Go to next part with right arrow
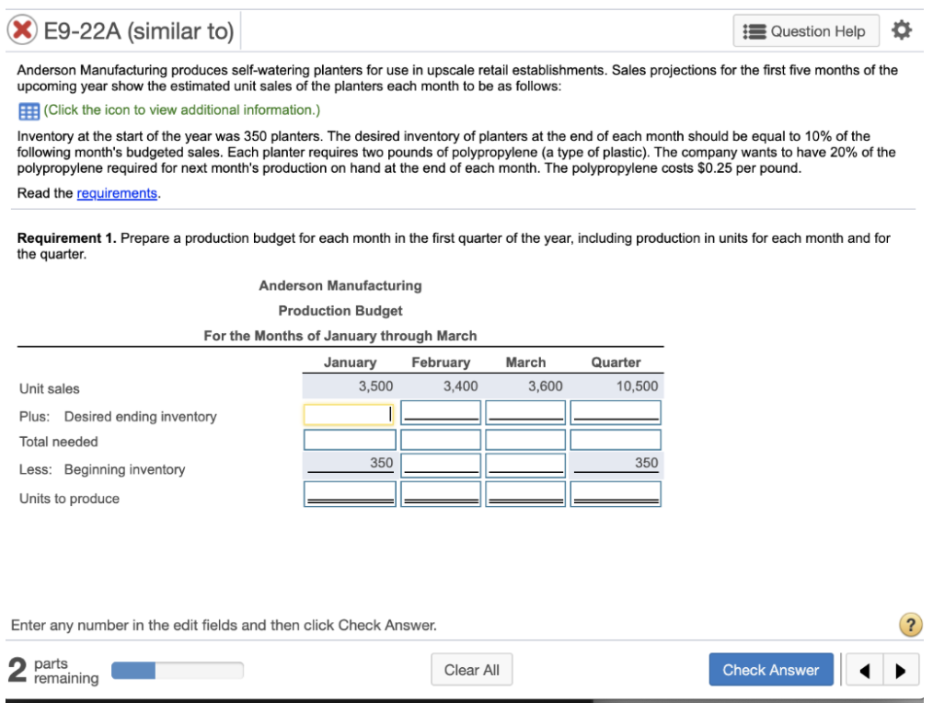The width and height of the screenshot is (933, 714). [901, 670]
